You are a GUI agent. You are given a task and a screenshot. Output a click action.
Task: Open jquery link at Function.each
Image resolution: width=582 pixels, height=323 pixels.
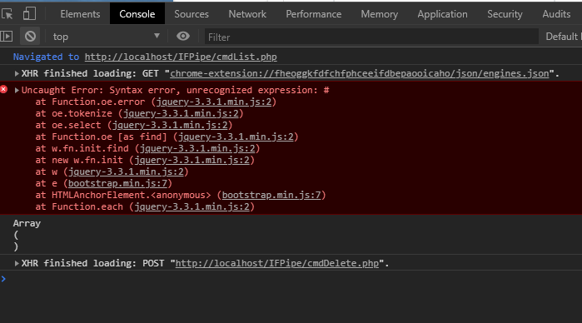(192, 206)
